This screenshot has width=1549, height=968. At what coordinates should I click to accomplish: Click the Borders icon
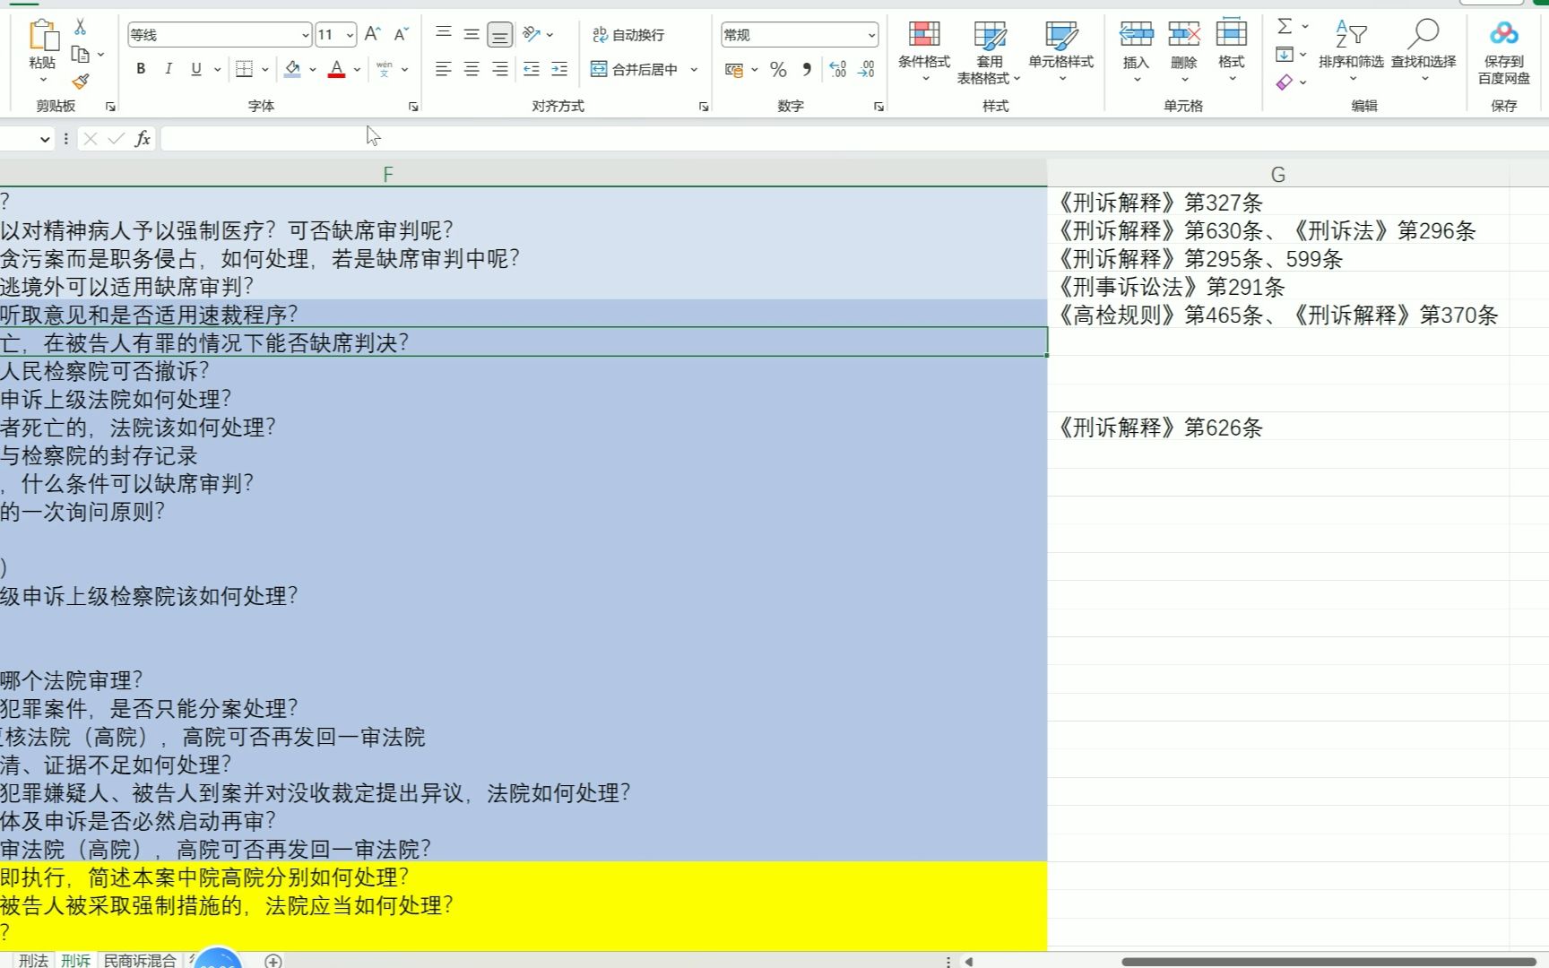coord(244,69)
